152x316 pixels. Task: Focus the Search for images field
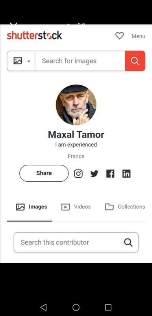pos(80,61)
